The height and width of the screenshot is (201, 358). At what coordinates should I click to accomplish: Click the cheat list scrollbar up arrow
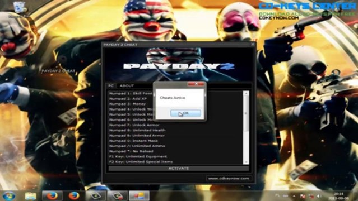coord(246,93)
